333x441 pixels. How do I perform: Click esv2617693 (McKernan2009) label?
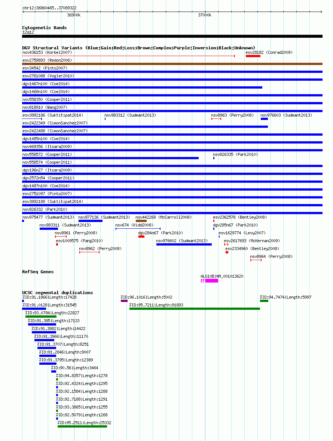[252, 241]
